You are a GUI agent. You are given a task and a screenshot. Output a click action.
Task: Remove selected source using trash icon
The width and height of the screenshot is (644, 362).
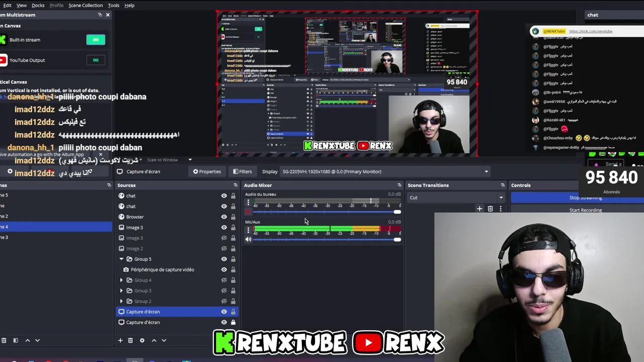click(x=130, y=340)
